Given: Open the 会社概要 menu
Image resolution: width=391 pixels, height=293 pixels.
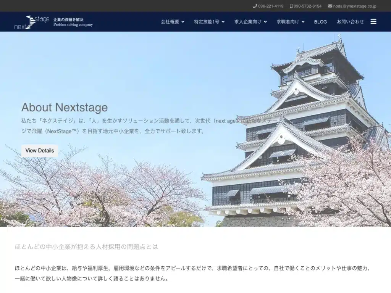Looking at the screenshot, I should click(x=170, y=22).
